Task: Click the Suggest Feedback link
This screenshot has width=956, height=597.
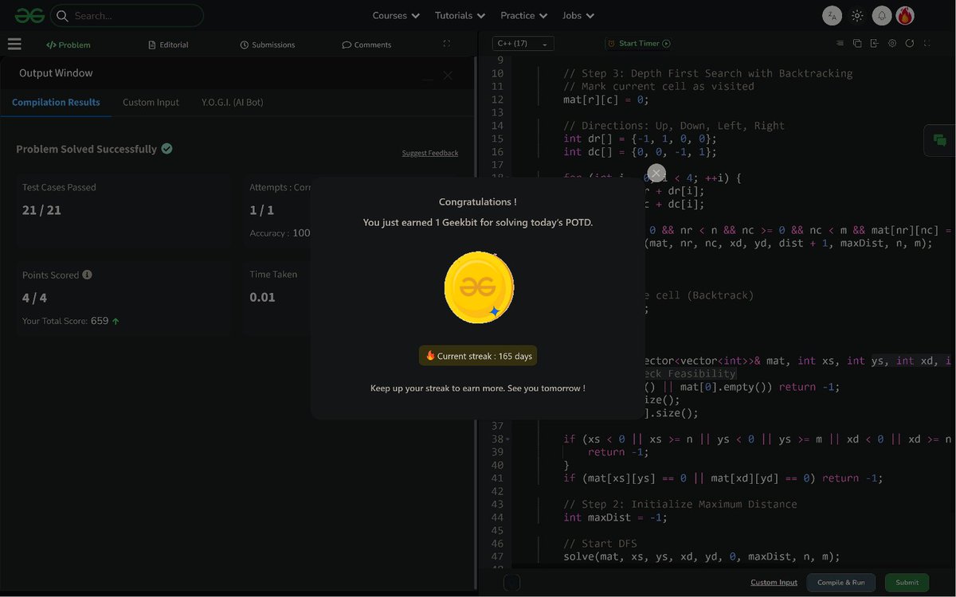Action: coord(430,153)
